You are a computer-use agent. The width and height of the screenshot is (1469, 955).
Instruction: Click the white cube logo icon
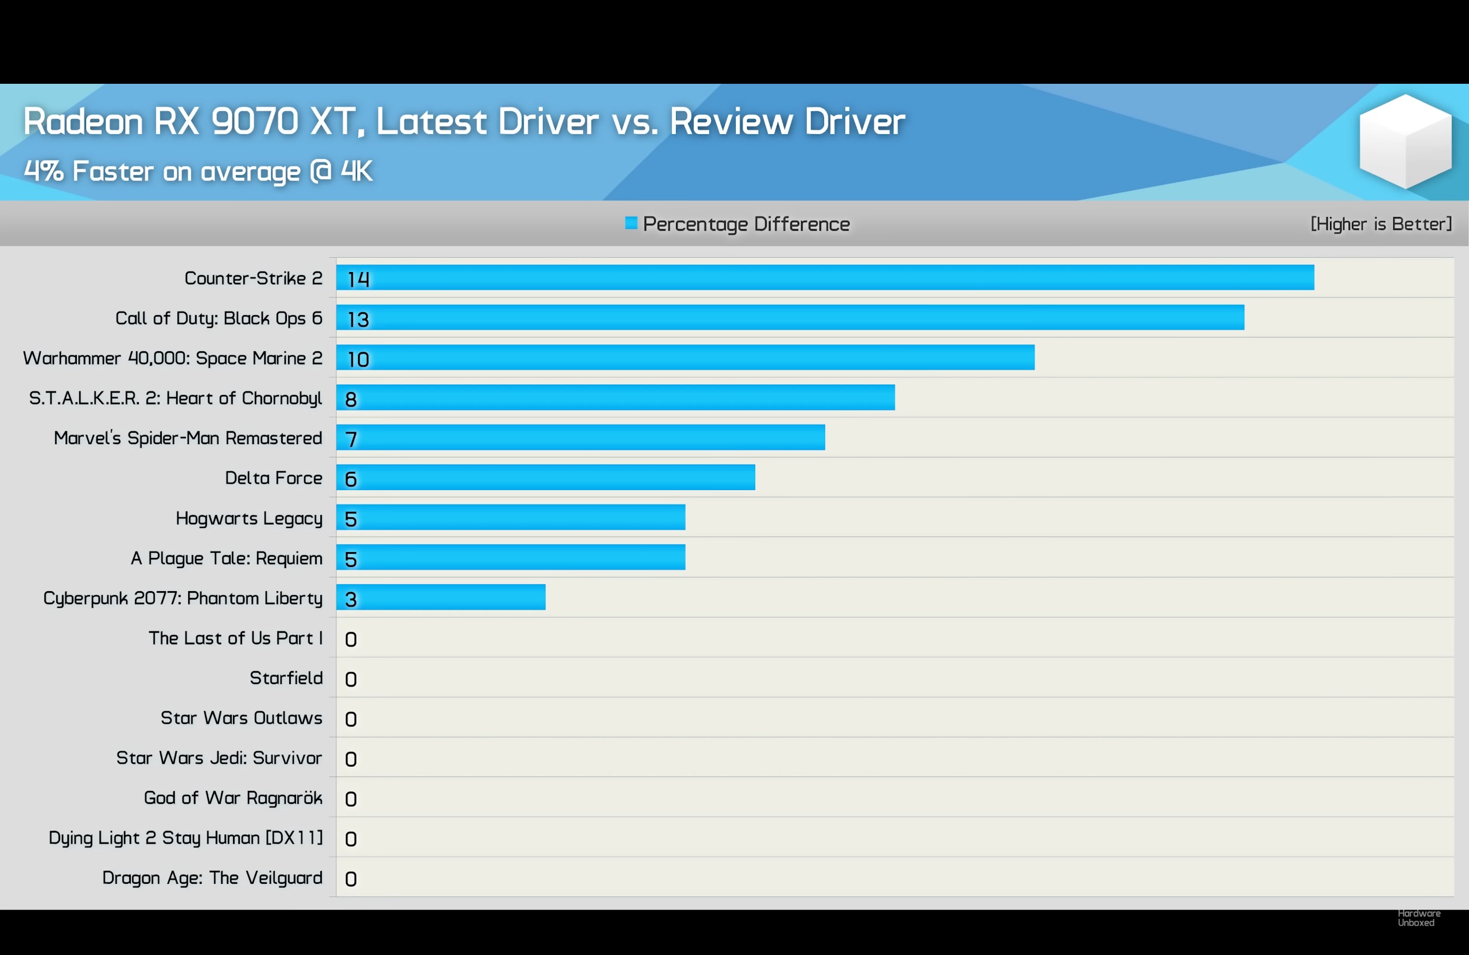1405,141
